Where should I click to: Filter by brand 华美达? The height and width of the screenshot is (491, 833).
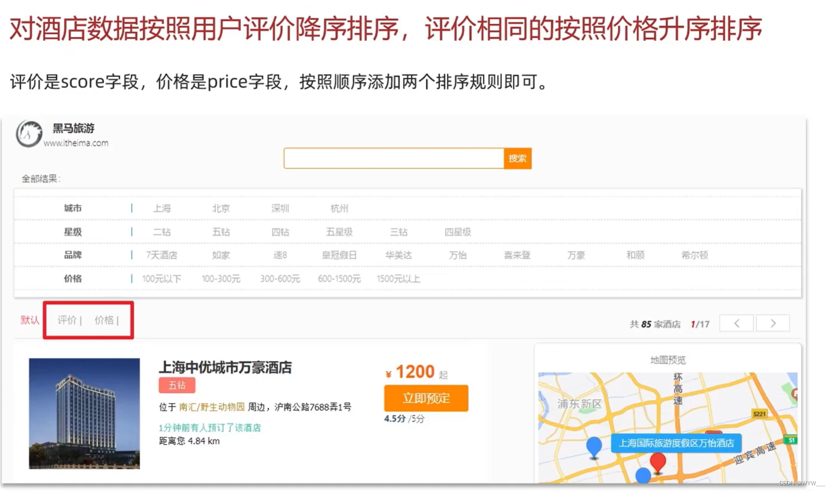[398, 255]
